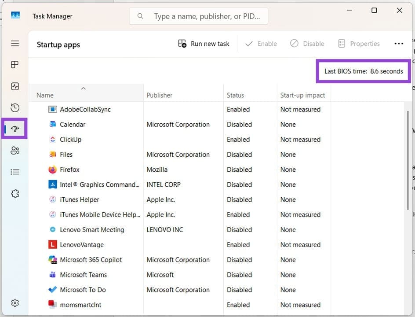
Task: Open the Details page icon
Action: tap(15, 172)
